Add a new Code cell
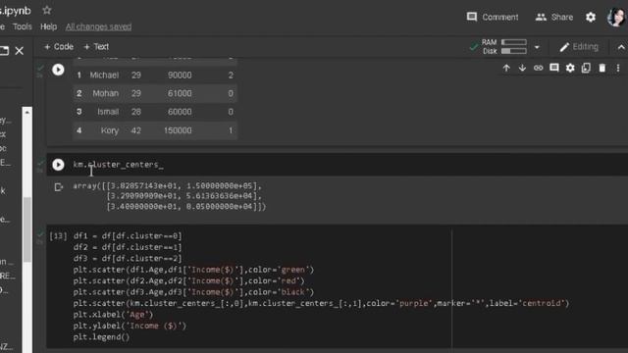Viewport: 628px width, 353px height. click(x=59, y=47)
